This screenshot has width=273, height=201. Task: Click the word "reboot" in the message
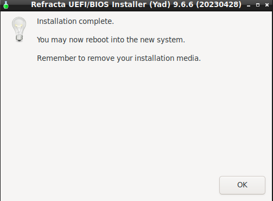[97, 40]
